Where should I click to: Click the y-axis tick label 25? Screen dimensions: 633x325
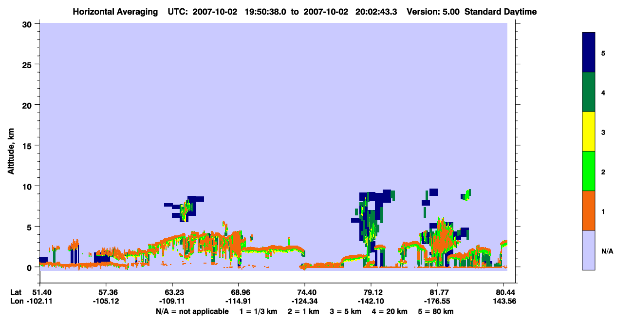(x=28, y=64)
